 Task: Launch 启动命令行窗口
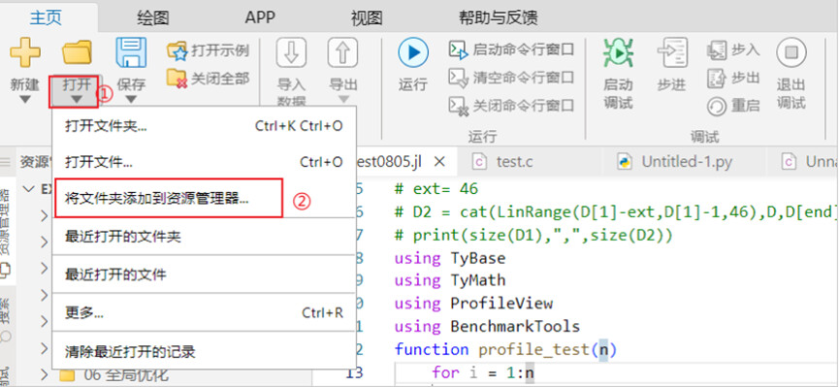(511, 50)
